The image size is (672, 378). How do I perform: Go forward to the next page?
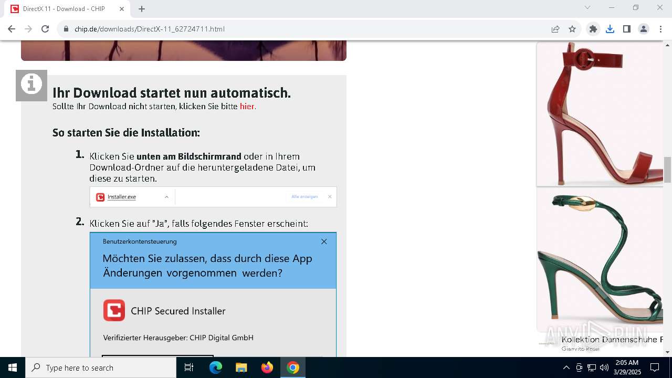pos(28,29)
